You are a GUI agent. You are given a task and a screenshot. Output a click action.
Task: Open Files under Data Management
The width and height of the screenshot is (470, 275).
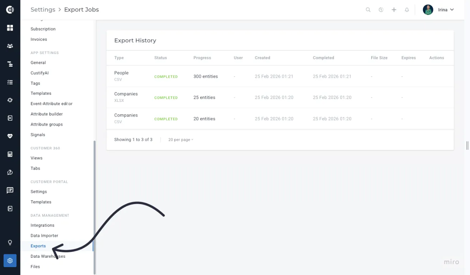point(35,267)
